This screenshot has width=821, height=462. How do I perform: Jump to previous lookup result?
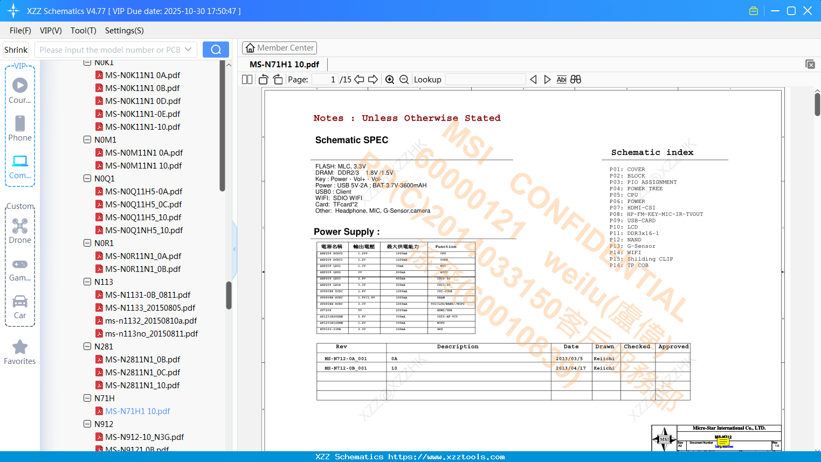pos(533,80)
